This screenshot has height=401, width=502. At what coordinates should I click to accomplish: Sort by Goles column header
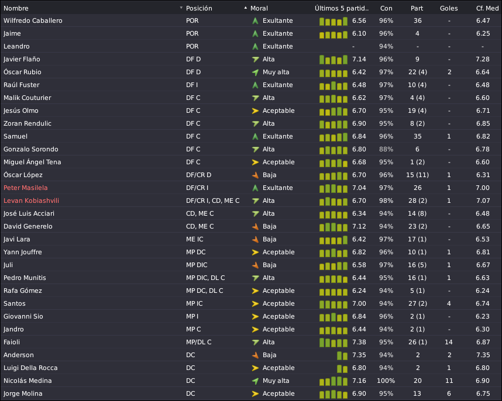pyautogui.click(x=449, y=8)
